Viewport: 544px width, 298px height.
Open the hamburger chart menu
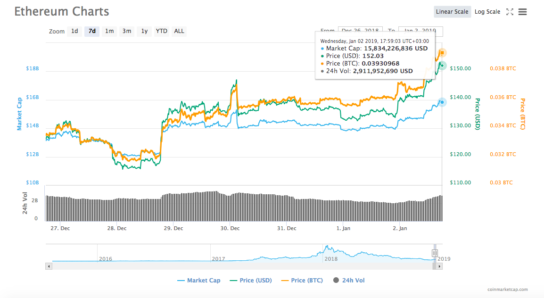click(522, 12)
